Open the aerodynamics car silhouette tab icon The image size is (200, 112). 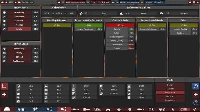(140, 109)
